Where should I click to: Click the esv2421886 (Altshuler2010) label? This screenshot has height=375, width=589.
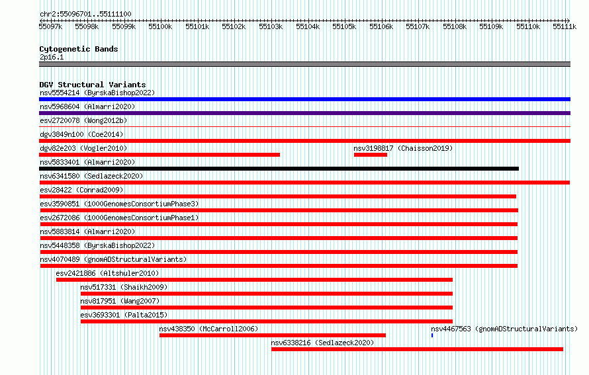(107, 273)
